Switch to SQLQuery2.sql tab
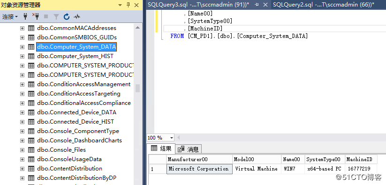 (324, 4)
